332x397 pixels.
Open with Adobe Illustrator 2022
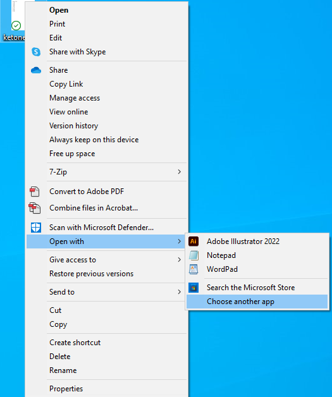click(257, 241)
